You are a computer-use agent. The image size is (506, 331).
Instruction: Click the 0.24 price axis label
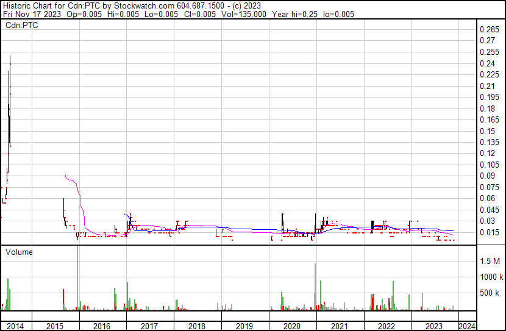[487, 63]
